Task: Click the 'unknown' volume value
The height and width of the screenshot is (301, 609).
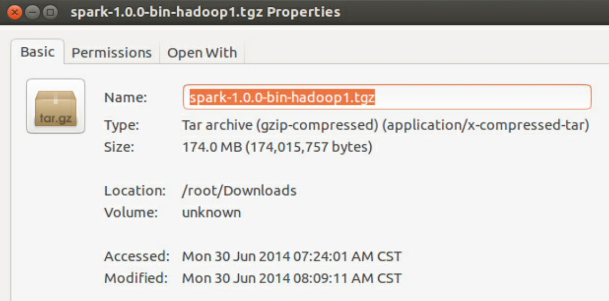Action: 211,213
